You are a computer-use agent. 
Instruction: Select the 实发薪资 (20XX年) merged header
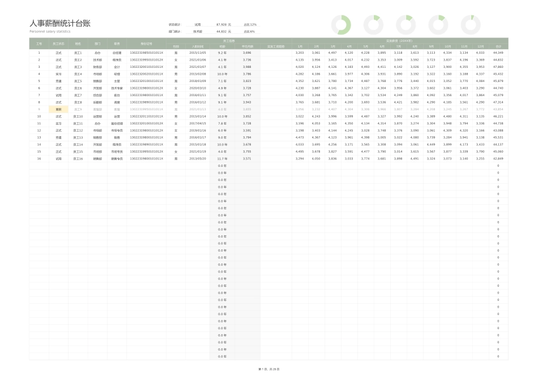tap(399, 40)
